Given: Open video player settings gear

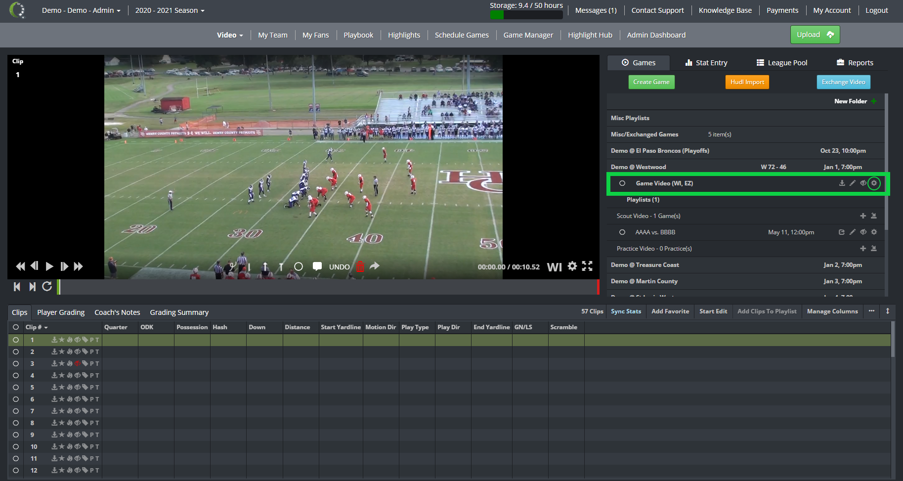Looking at the screenshot, I should 572,266.
